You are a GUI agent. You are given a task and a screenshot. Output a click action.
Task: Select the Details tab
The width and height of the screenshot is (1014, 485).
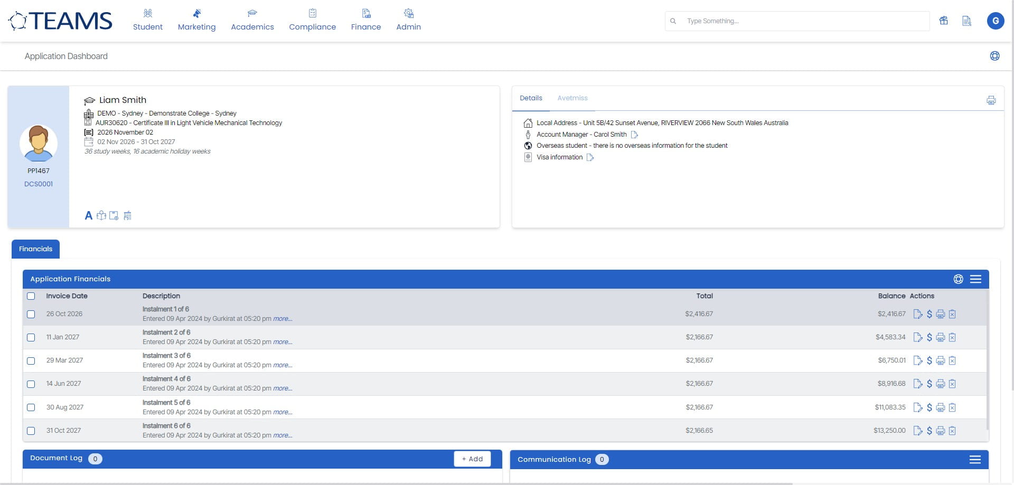point(531,98)
